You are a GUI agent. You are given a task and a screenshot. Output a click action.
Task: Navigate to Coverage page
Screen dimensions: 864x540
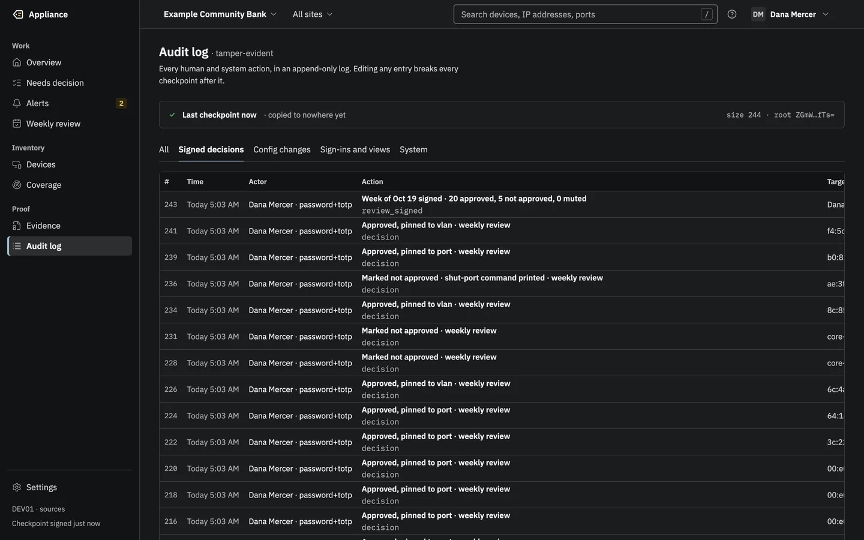(x=70, y=185)
